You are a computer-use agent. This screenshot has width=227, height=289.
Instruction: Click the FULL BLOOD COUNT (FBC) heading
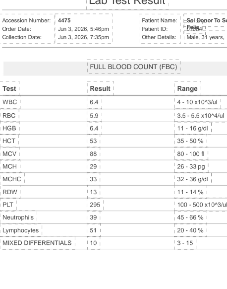pyautogui.click(x=133, y=67)
